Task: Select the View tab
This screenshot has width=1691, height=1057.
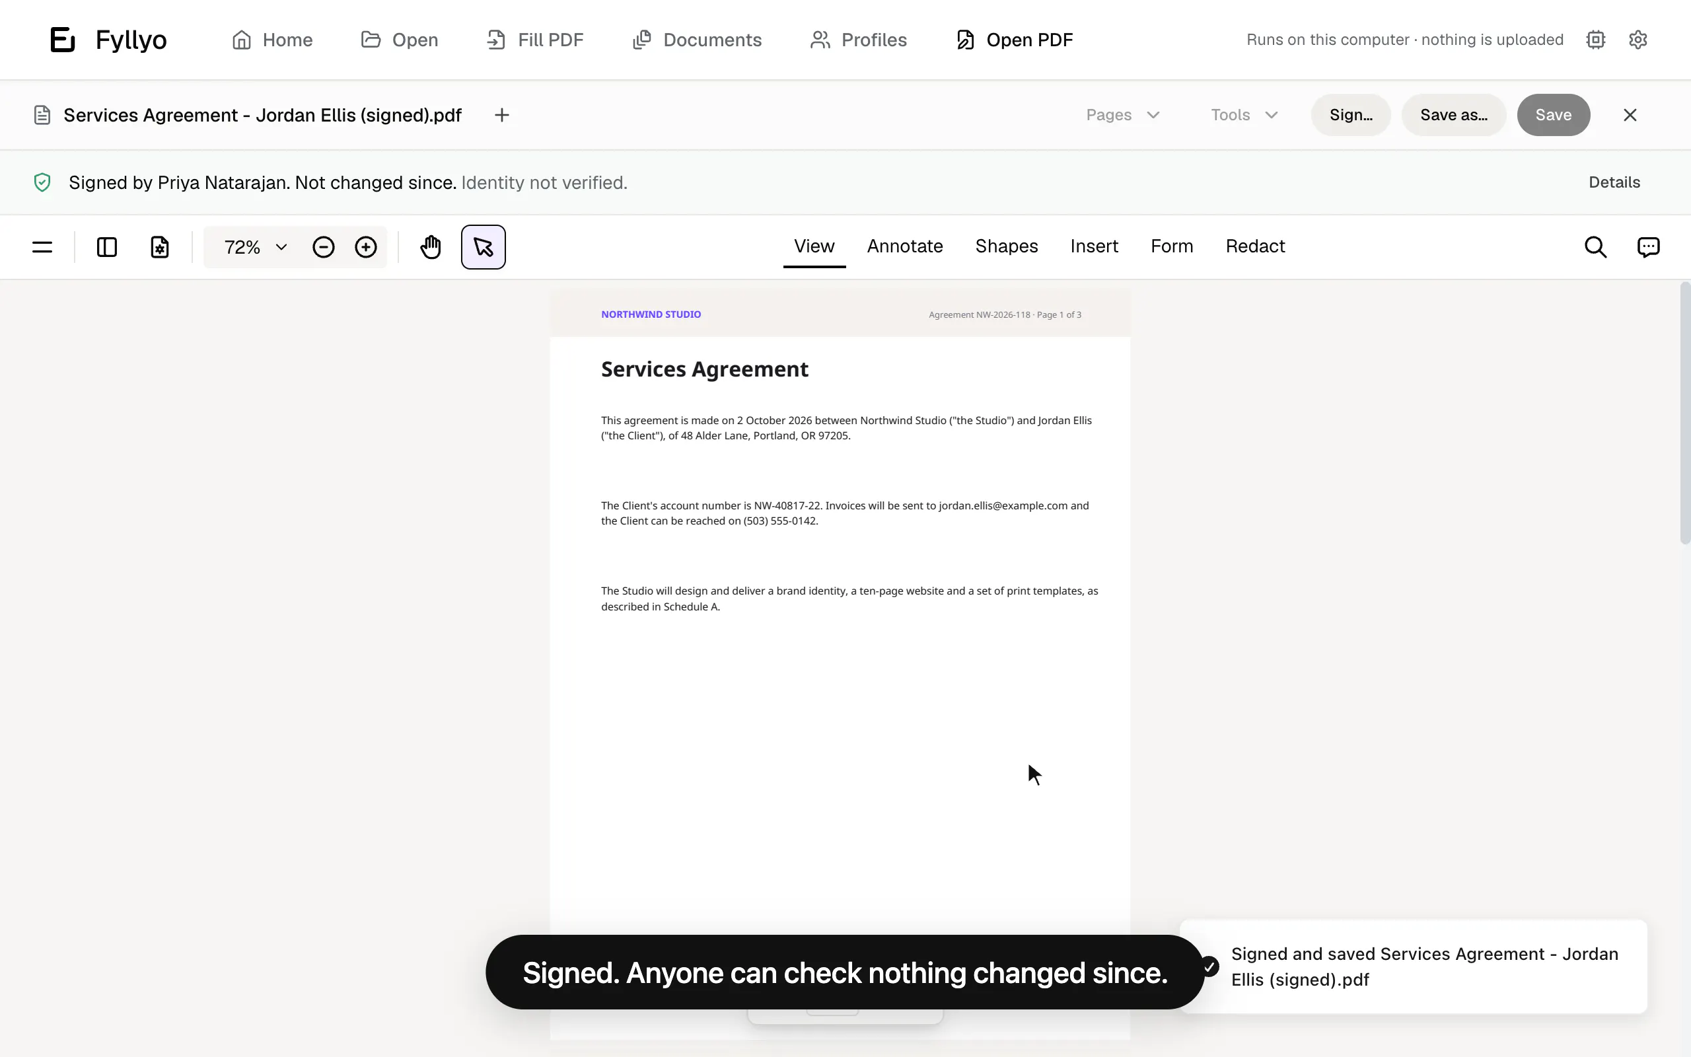Action: tap(814, 246)
